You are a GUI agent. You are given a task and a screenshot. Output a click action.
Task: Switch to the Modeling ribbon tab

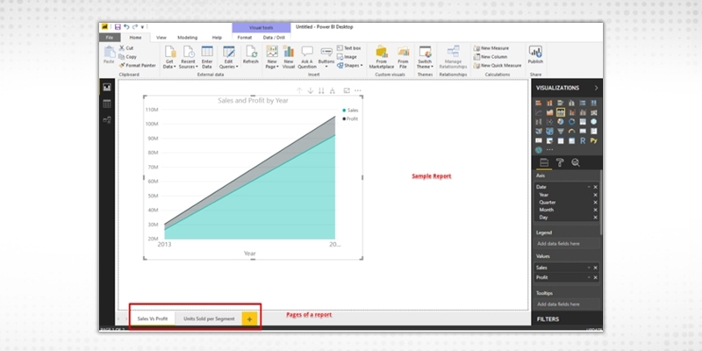(187, 38)
